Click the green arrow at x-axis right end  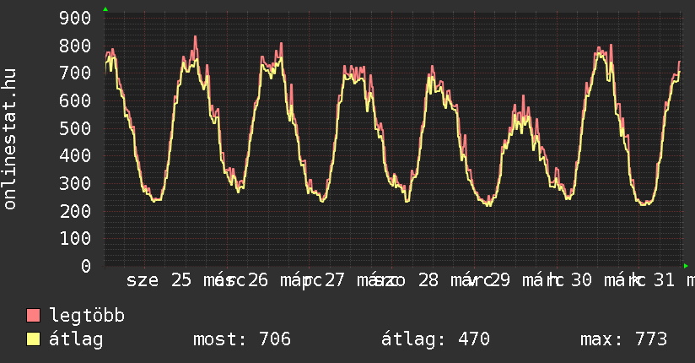pyautogui.click(x=686, y=265)
